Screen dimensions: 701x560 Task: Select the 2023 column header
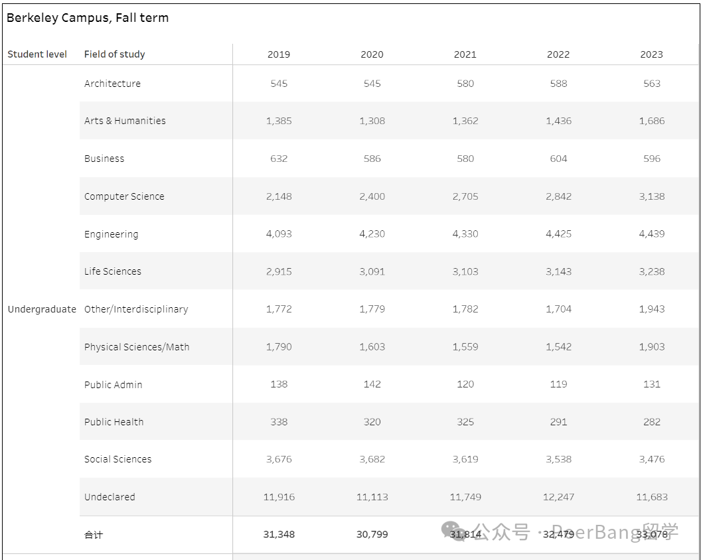click(651, 54)
